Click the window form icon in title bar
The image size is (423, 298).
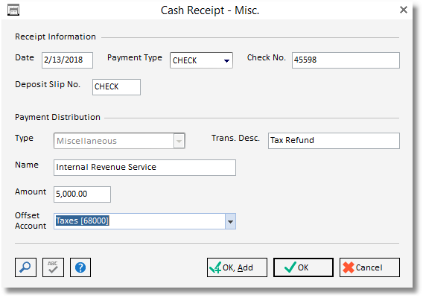13,10
